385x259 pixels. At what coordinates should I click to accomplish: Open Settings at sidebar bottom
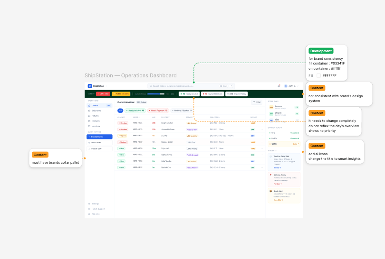95,203
